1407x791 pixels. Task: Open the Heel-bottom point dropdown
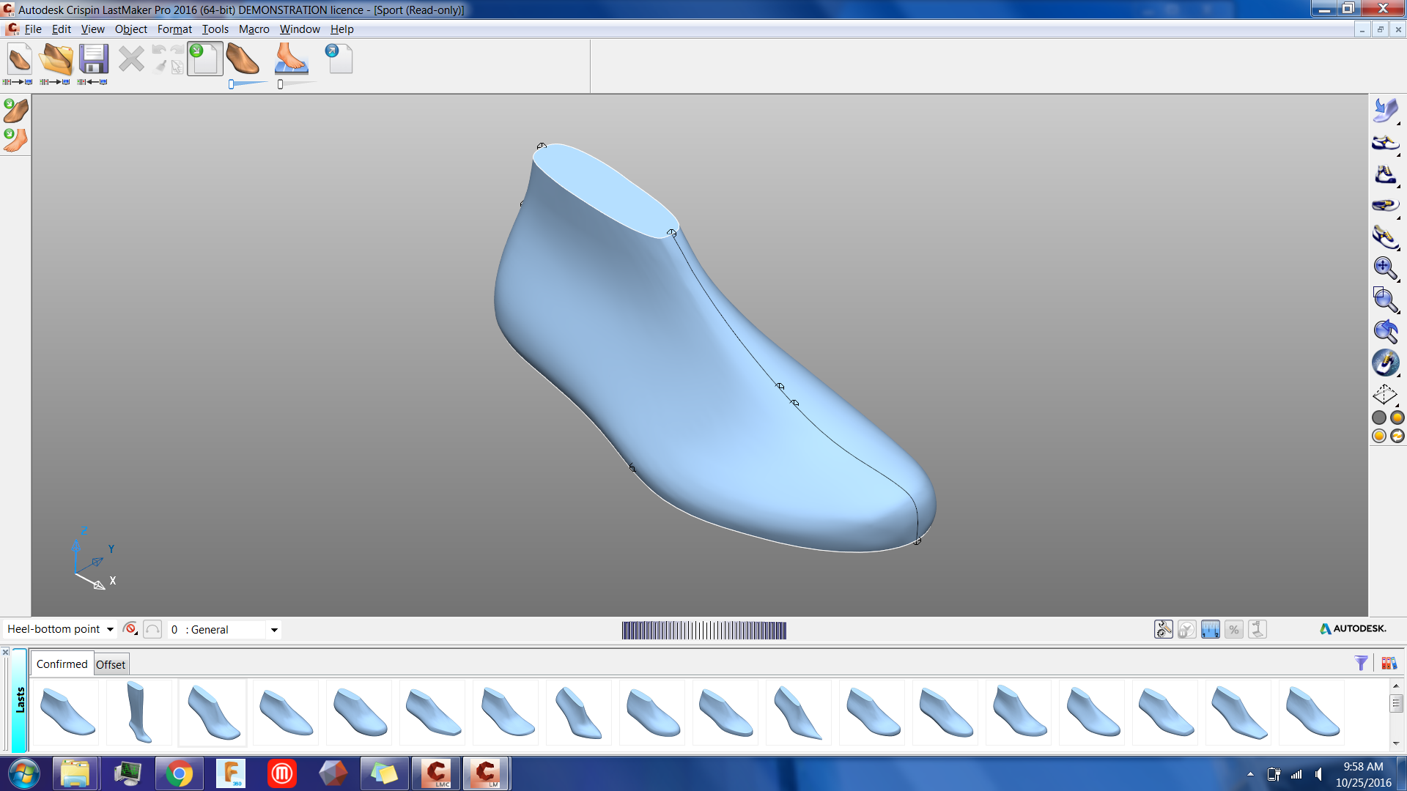110,629
